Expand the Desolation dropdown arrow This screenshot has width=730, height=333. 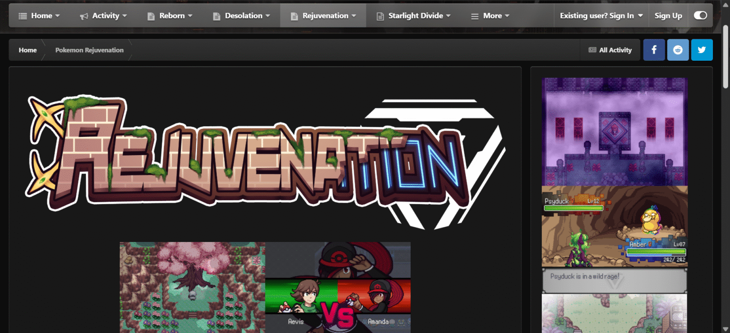tap(268, 16)
